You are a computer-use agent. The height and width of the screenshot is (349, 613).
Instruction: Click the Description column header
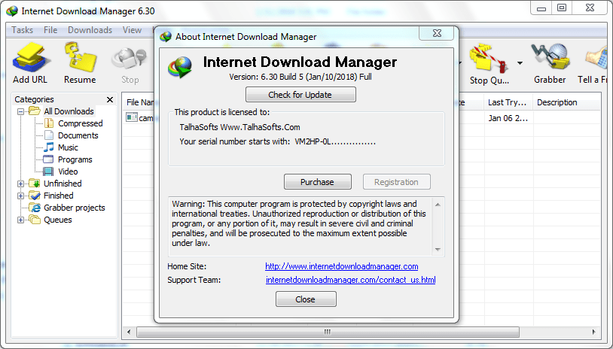tap(567, 103)
